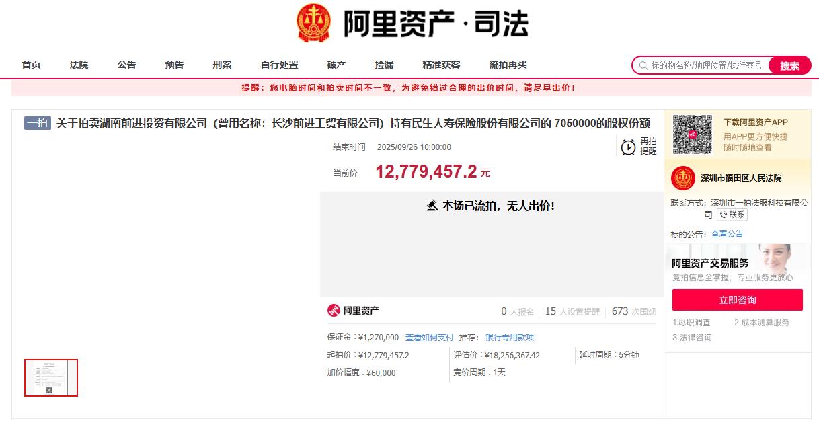819x431 pixels.
Task: Click the 2.成本测算服务 service text
Action: tap(762, 323)
